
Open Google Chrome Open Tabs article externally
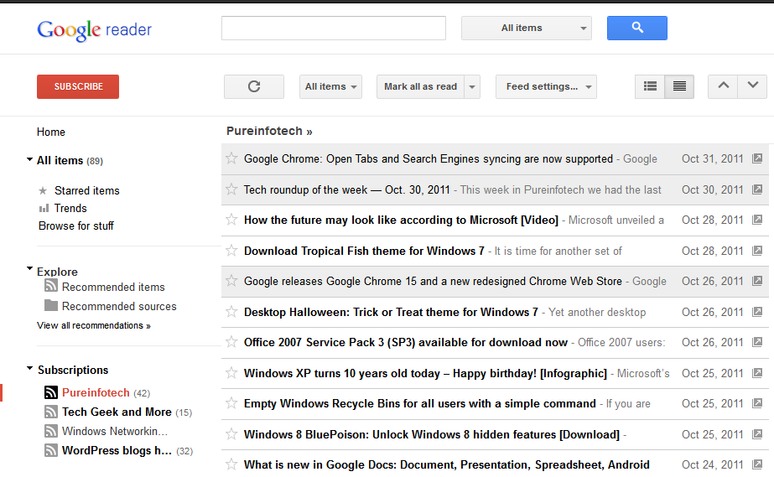(x=756, y=158)
